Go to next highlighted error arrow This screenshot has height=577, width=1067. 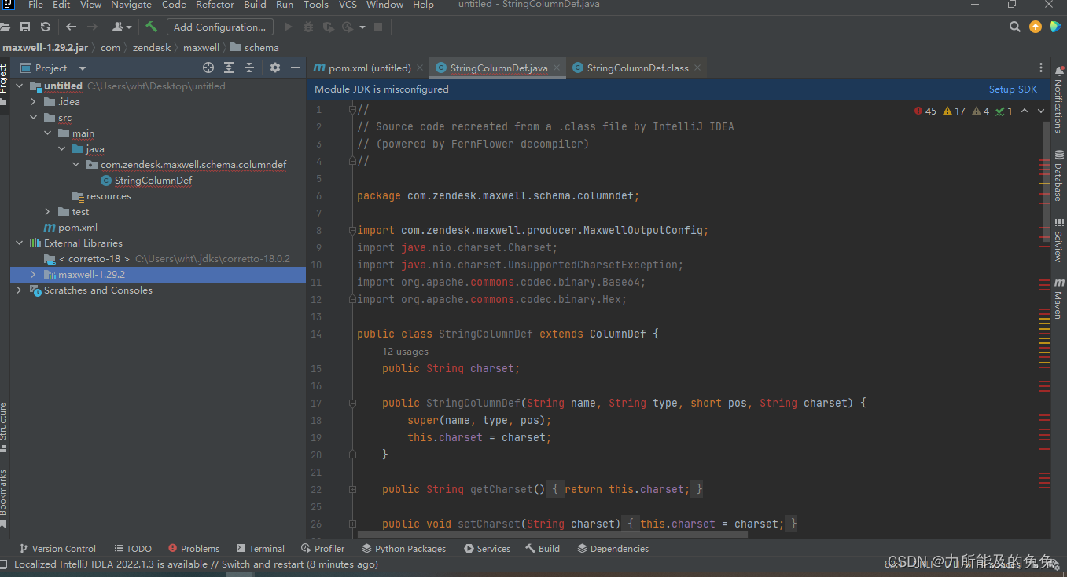click(x=1041, y=111)
